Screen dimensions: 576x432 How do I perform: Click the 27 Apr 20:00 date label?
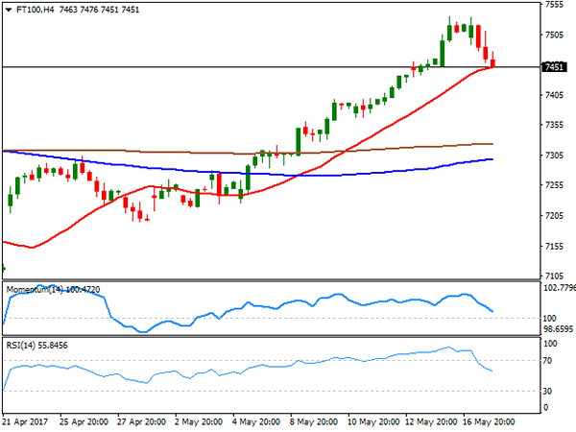(141, 421)
